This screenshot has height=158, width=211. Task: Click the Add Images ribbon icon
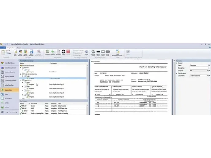[x=20, y=53]
